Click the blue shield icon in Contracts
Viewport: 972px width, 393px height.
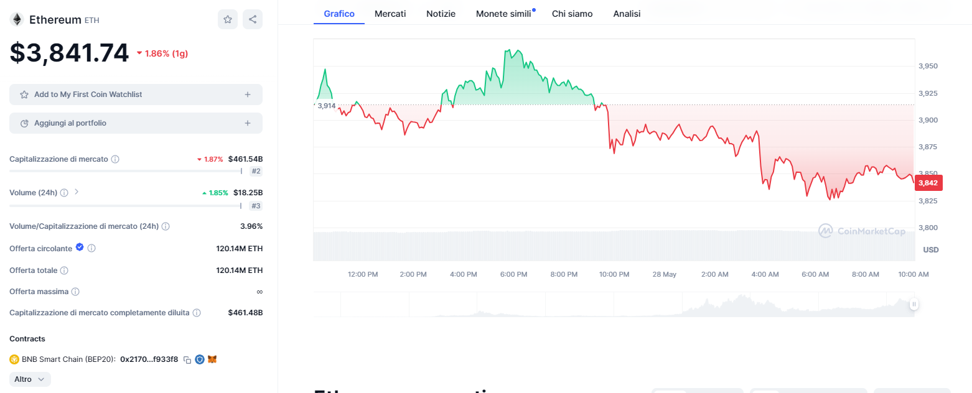[x=200, y=359]
